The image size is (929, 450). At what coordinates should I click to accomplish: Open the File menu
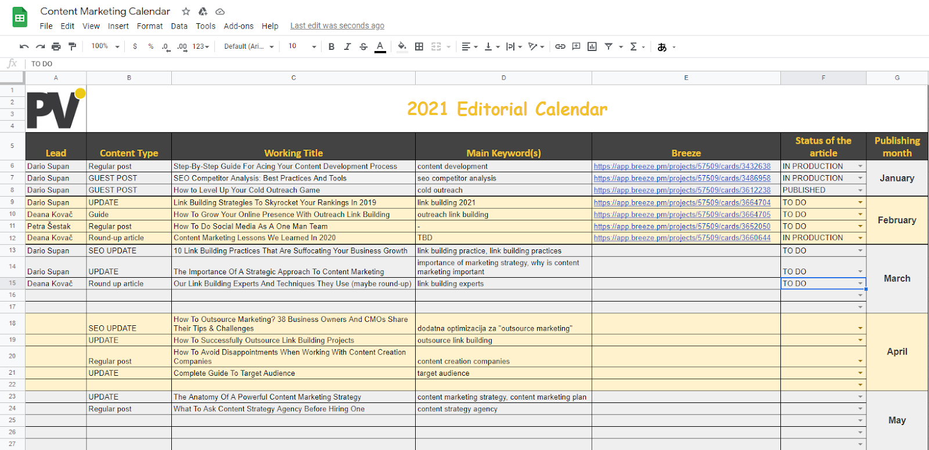(46, 26)
